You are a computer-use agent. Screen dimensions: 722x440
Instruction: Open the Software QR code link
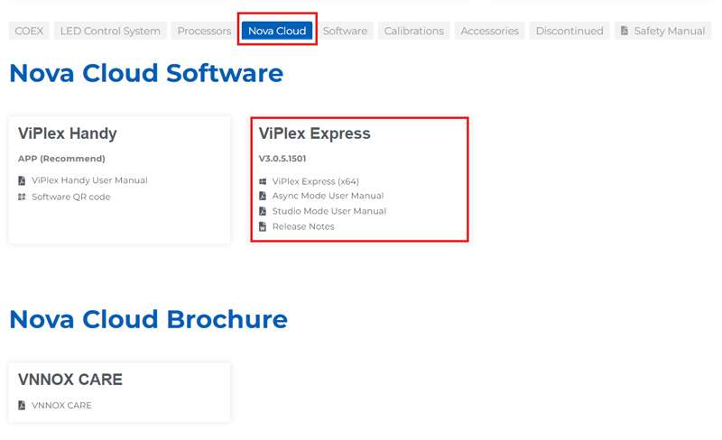tap(71, 197)
